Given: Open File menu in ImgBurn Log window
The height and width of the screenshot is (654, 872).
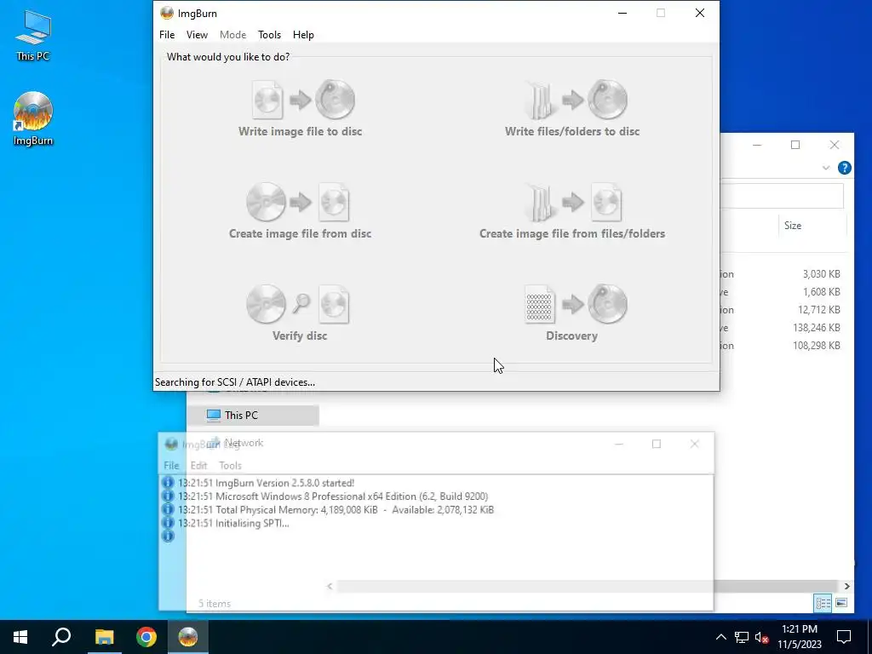Looking at the screenshot, I should click(171, 466).
